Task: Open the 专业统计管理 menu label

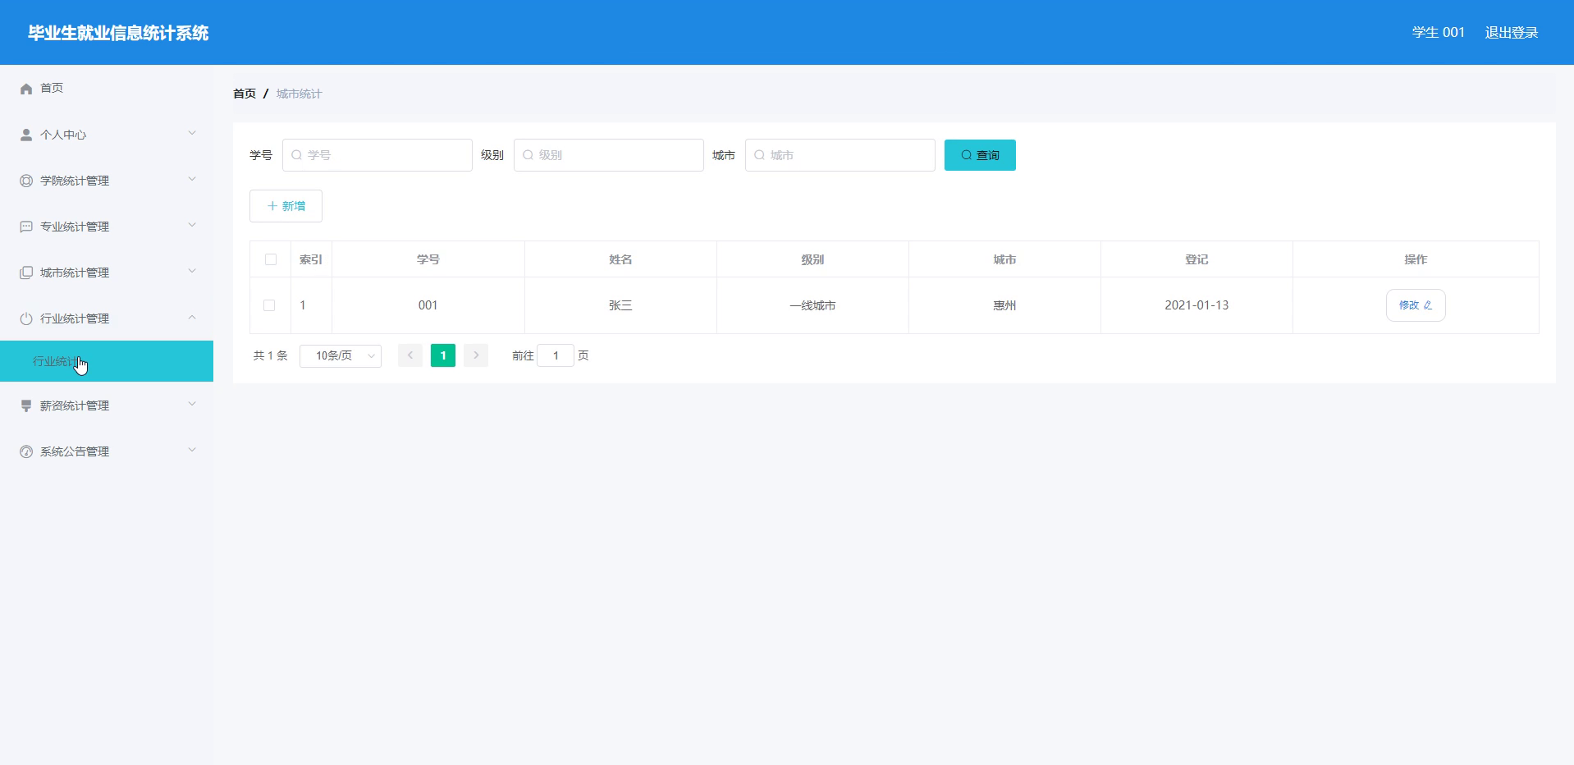Action: point(75,227)
